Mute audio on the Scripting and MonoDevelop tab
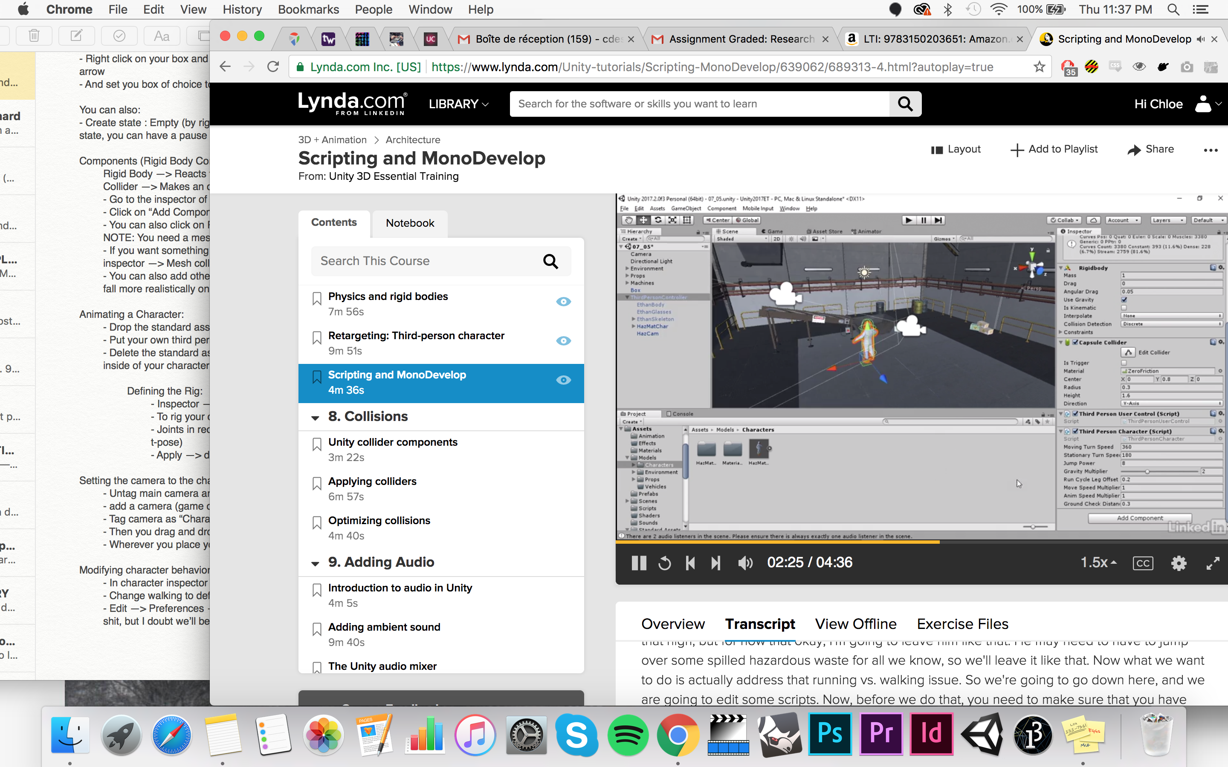The image size is (1228, 767). pyautogui.click(x=1201, y=39)
